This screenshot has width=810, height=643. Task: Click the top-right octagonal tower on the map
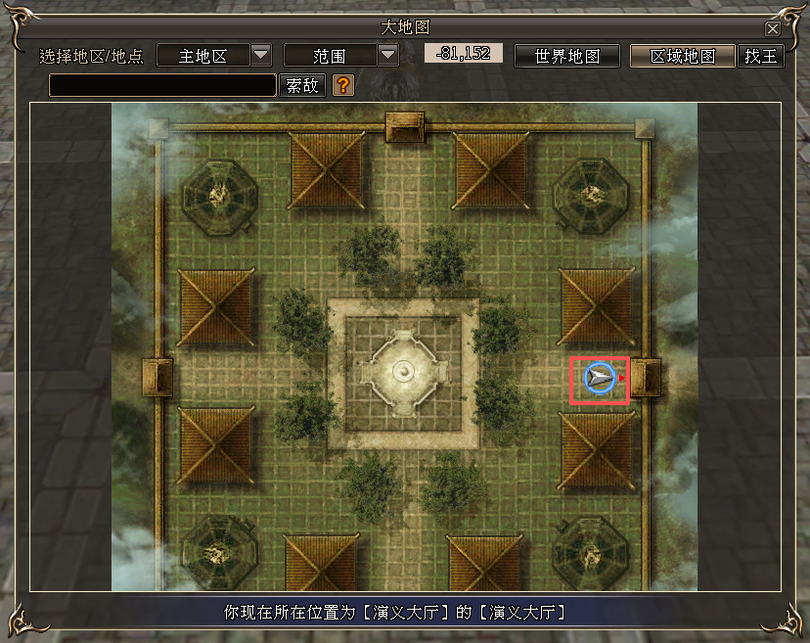point(591,195)
